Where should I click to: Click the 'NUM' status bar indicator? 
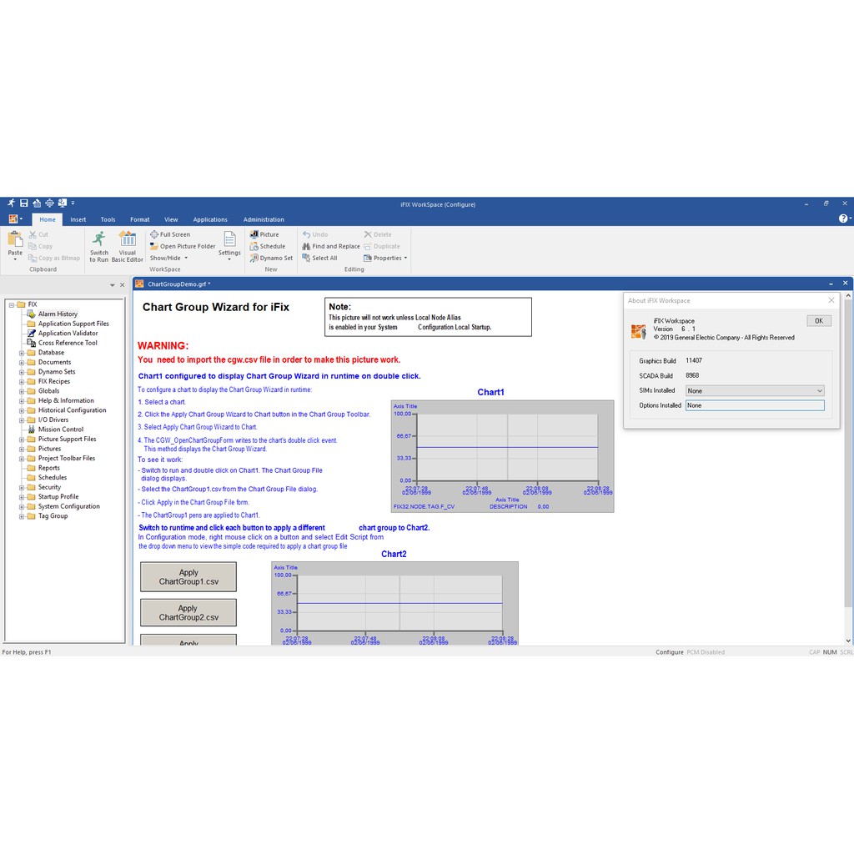tap(830, 652)
